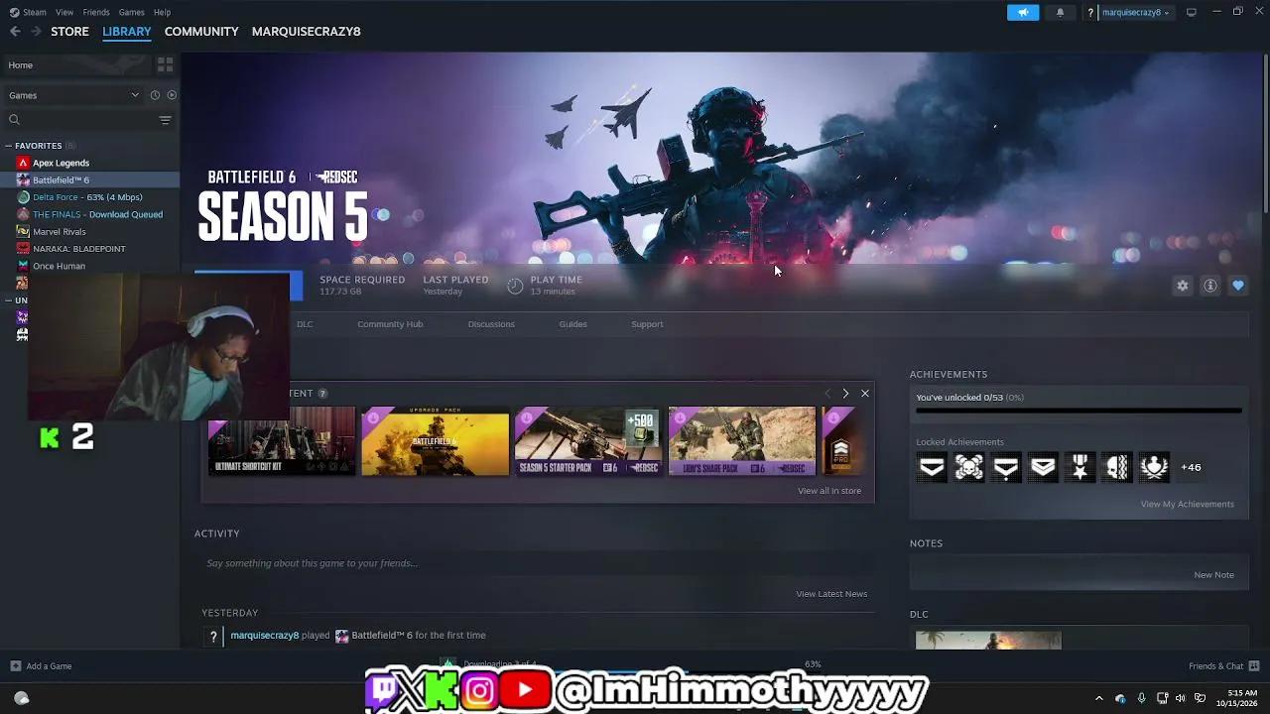The height and width of the screenshot is (714, 1270).
Task: Toggle the favorite heart for Battlefield 6
Action: (x=1238, y=286)
